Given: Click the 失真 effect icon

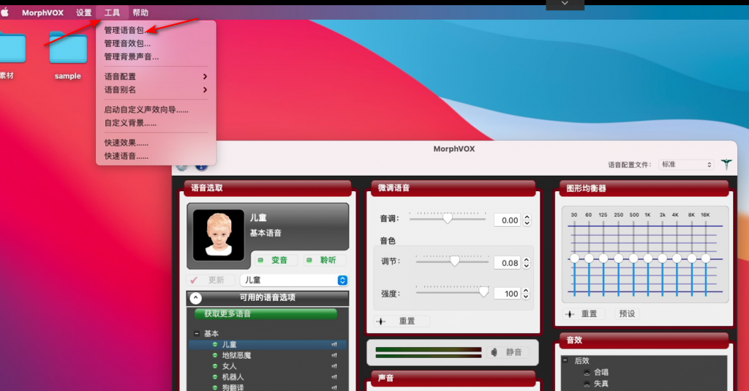Looking at the screenshot, I should coord(587,384).
